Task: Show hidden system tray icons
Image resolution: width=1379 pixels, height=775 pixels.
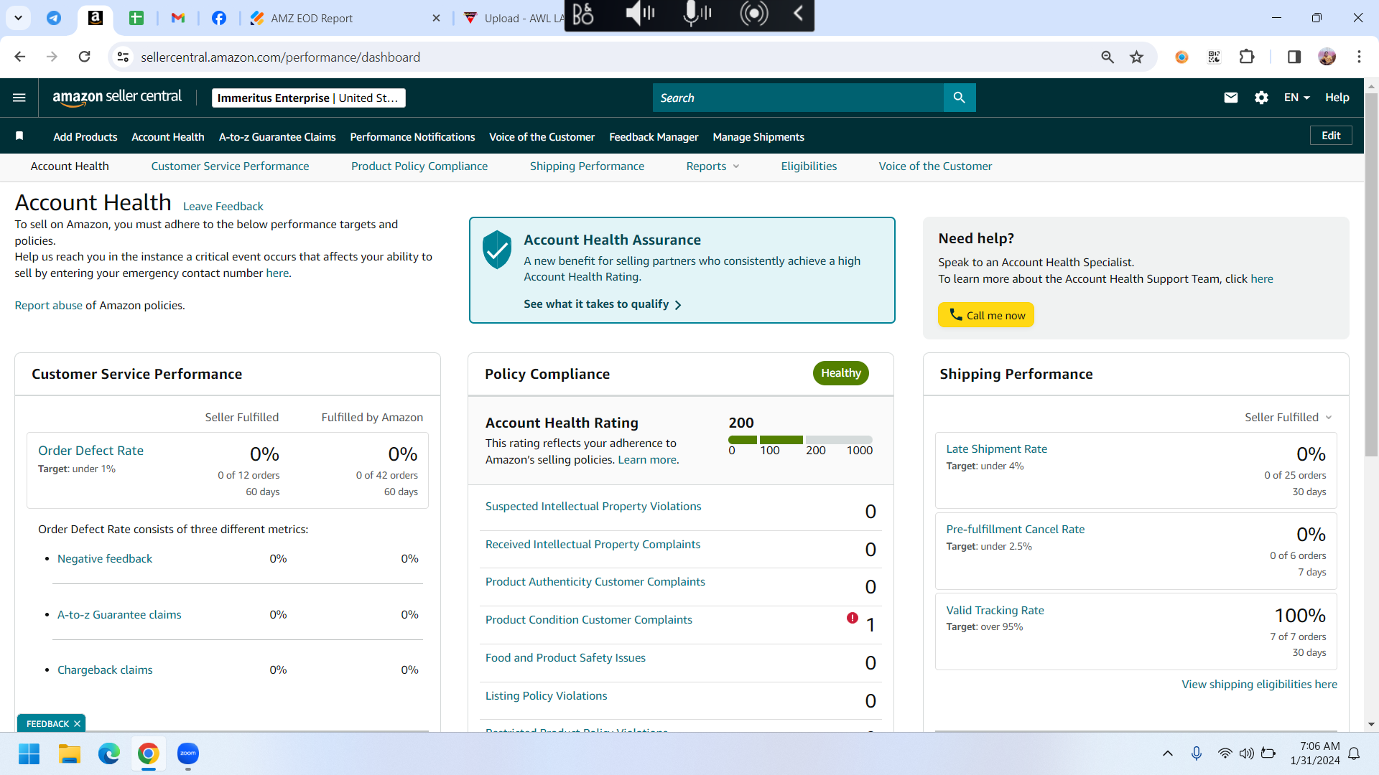Action: pyautogui.click(x=1168, y=753)
